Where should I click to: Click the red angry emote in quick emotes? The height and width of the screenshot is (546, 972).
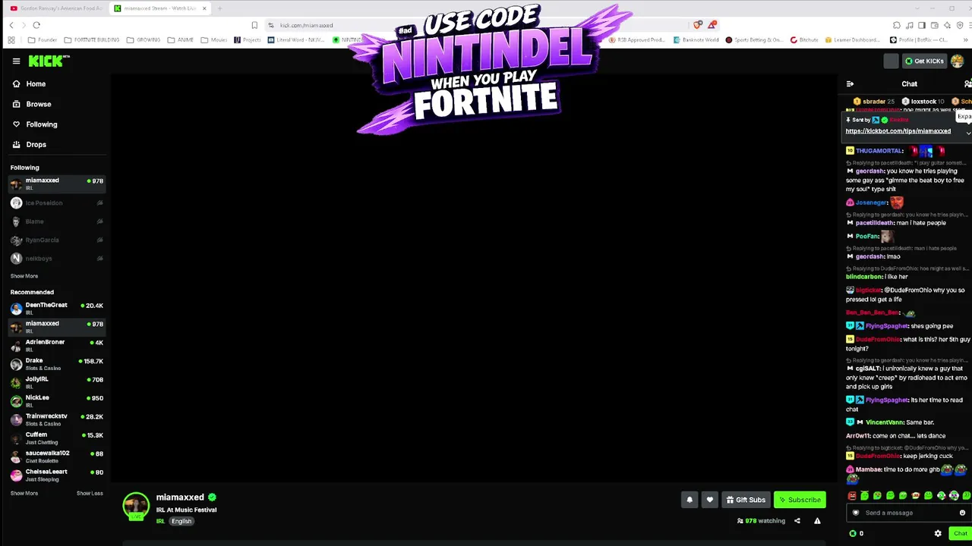[852, 496]
